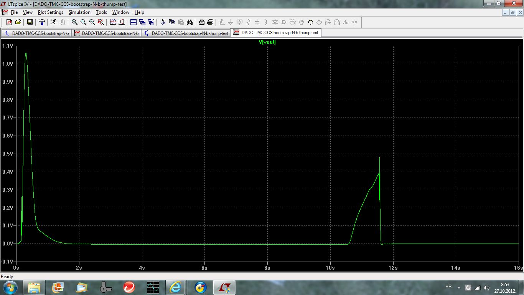Tile windows horizontally icon
The width and height of the screenshot is (524, 295).
(133, 22)
